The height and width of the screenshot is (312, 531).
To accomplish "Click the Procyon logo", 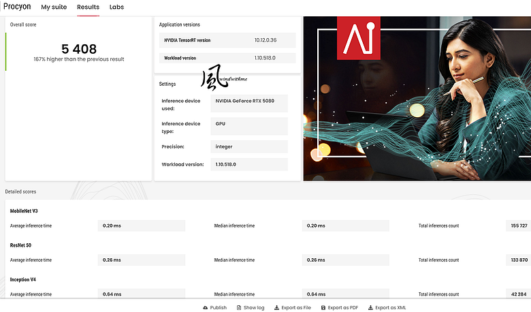I will [17, 7].
